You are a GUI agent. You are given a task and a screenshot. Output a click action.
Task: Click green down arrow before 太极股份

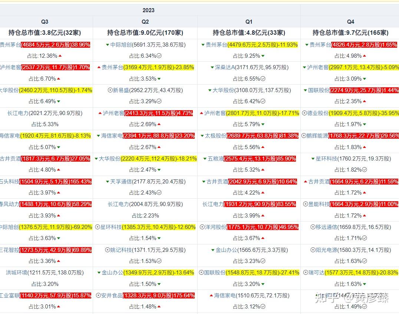(202, 136)
